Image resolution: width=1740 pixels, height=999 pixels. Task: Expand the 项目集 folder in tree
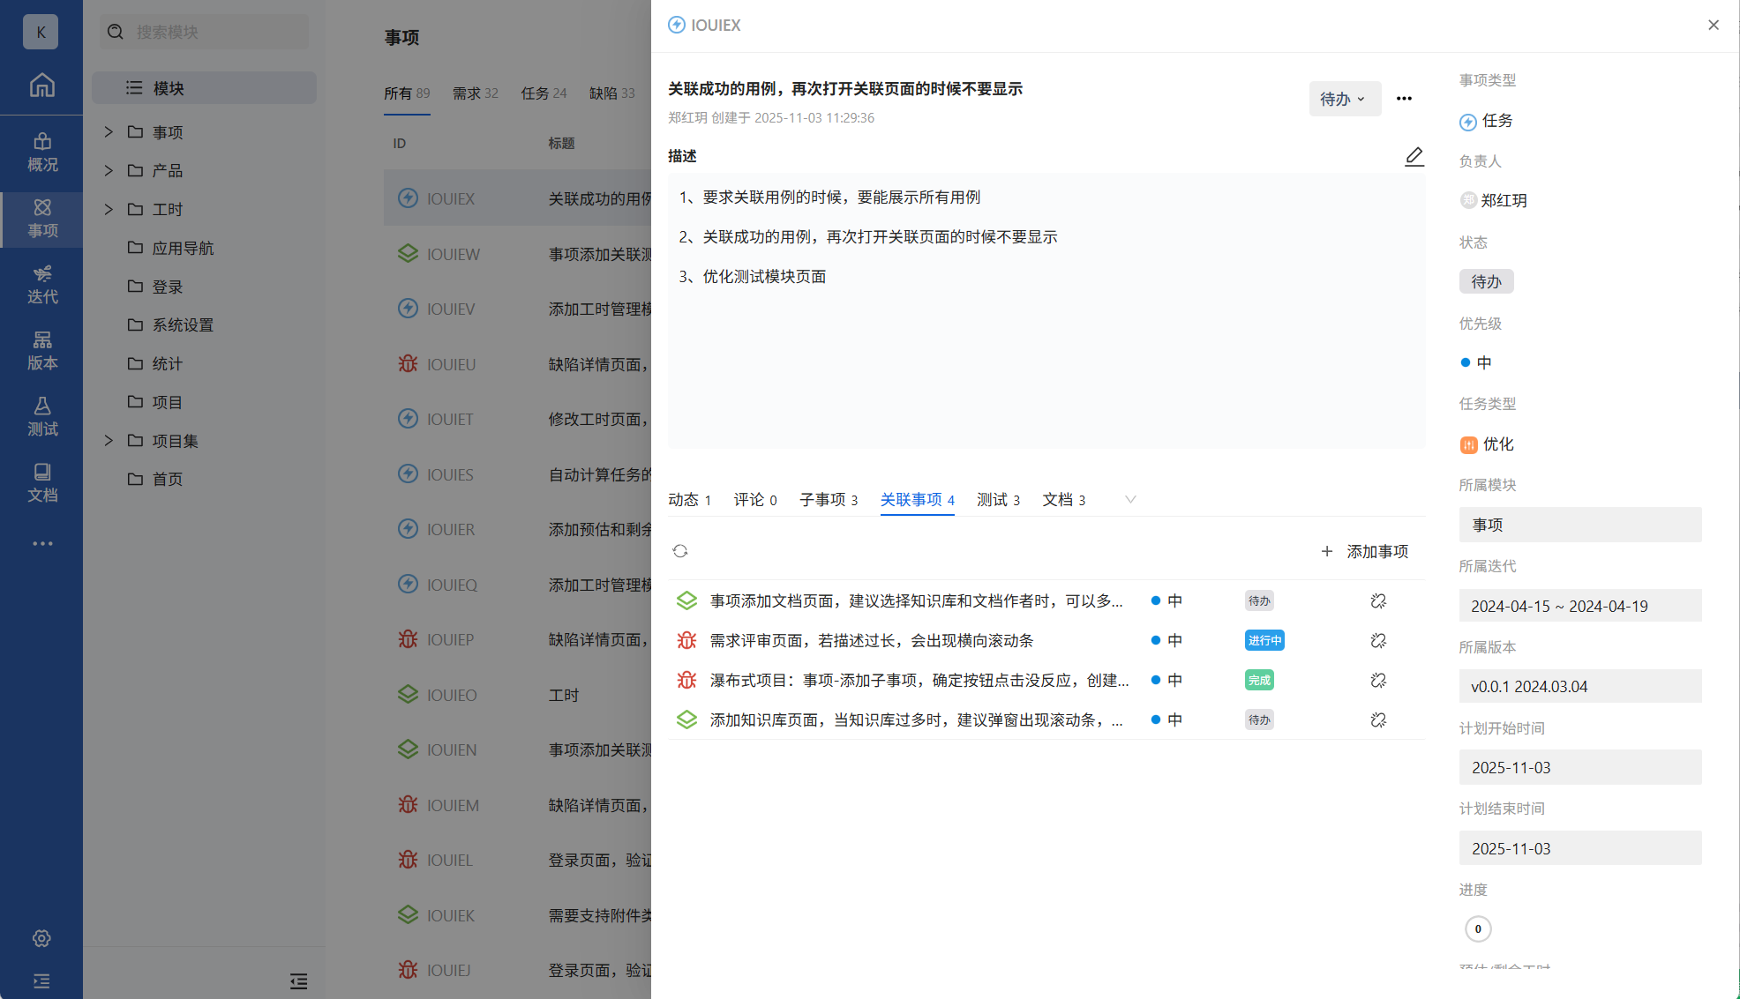coord(109,441)
